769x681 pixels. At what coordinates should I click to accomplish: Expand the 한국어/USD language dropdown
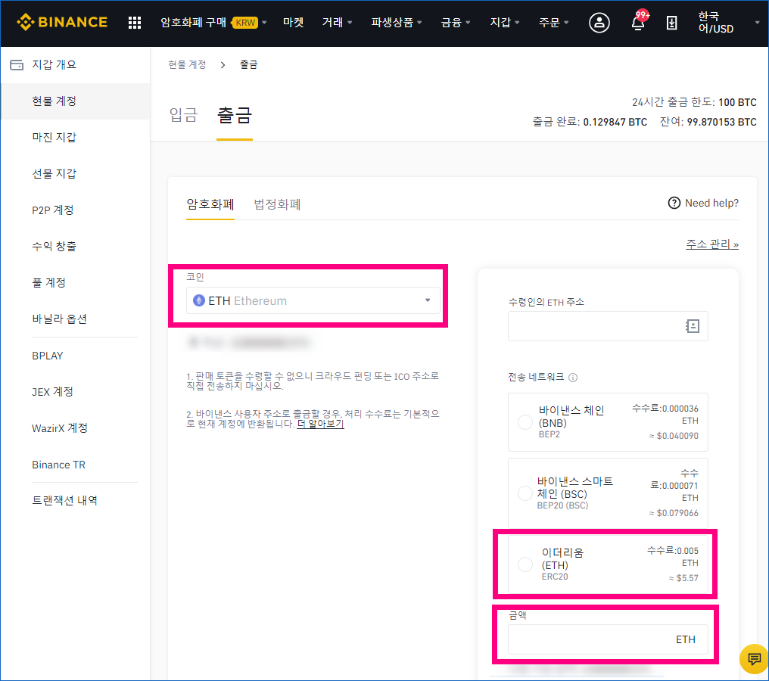pos(716,23)
